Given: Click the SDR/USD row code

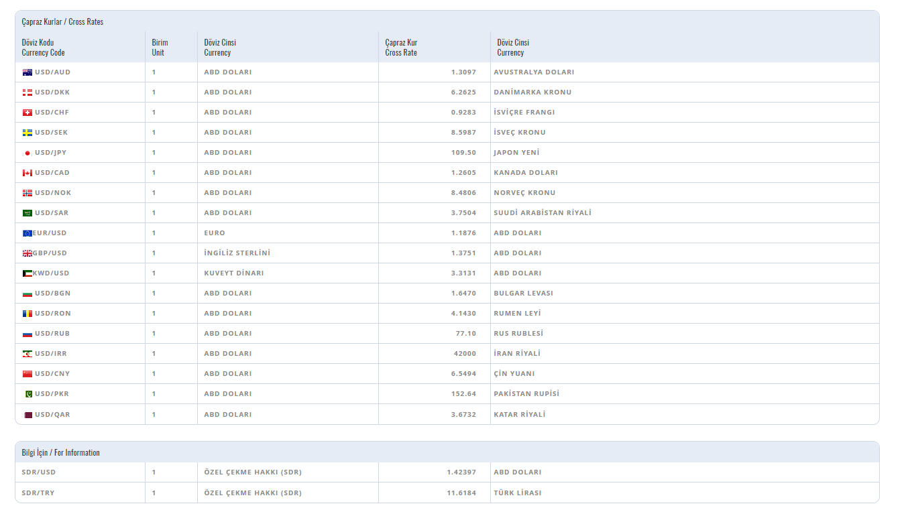Looking at the screenshot, I should [39, 472].
